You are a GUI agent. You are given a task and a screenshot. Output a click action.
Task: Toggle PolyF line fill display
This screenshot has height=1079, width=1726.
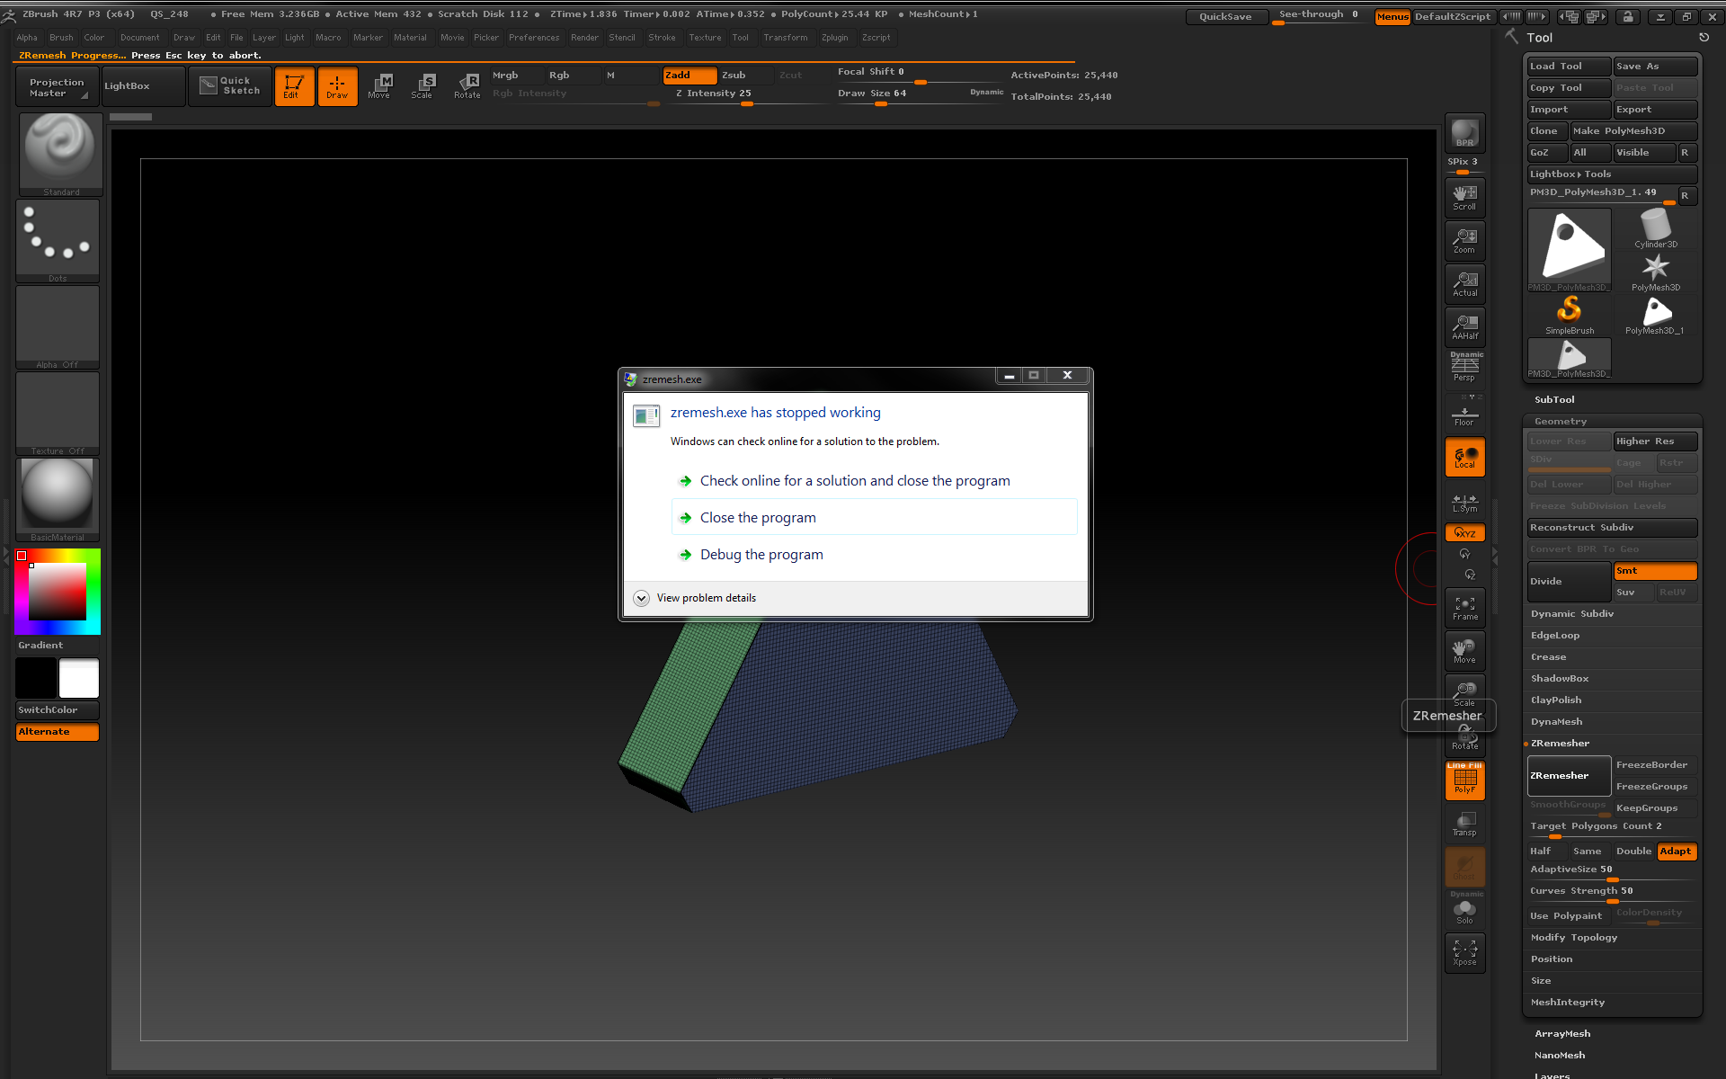click(x=1464, y=780)
